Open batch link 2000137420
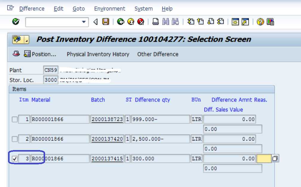 pos(107,139)
